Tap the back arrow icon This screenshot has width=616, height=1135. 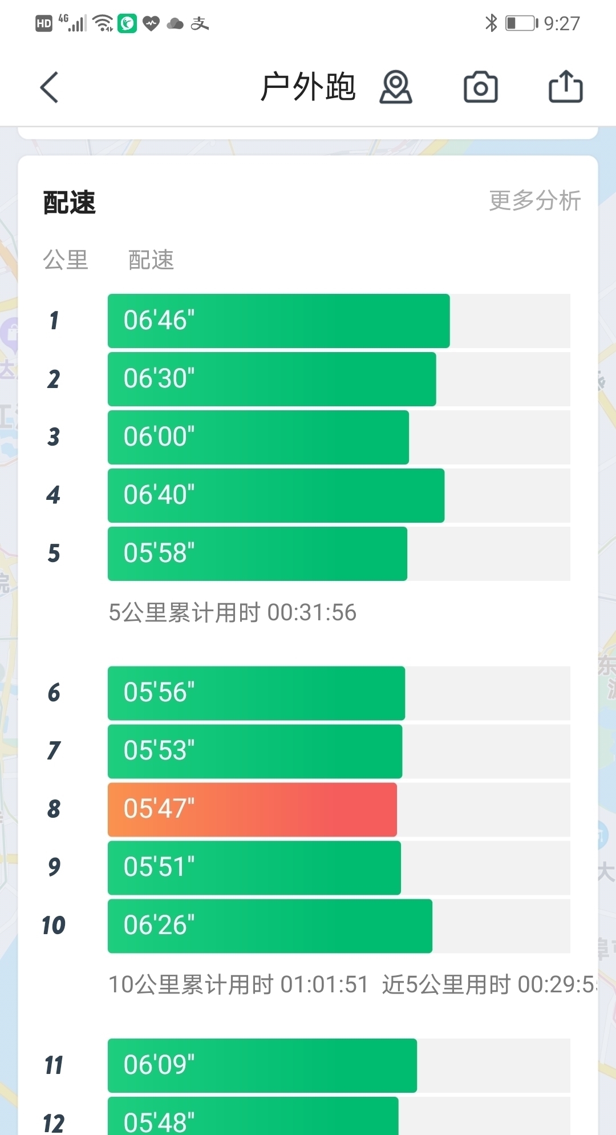[50, 87]
